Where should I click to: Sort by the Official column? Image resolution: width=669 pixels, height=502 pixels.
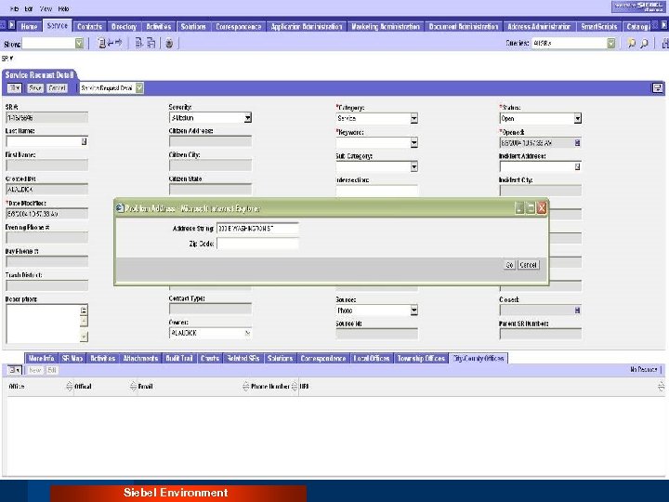(133, 387)
